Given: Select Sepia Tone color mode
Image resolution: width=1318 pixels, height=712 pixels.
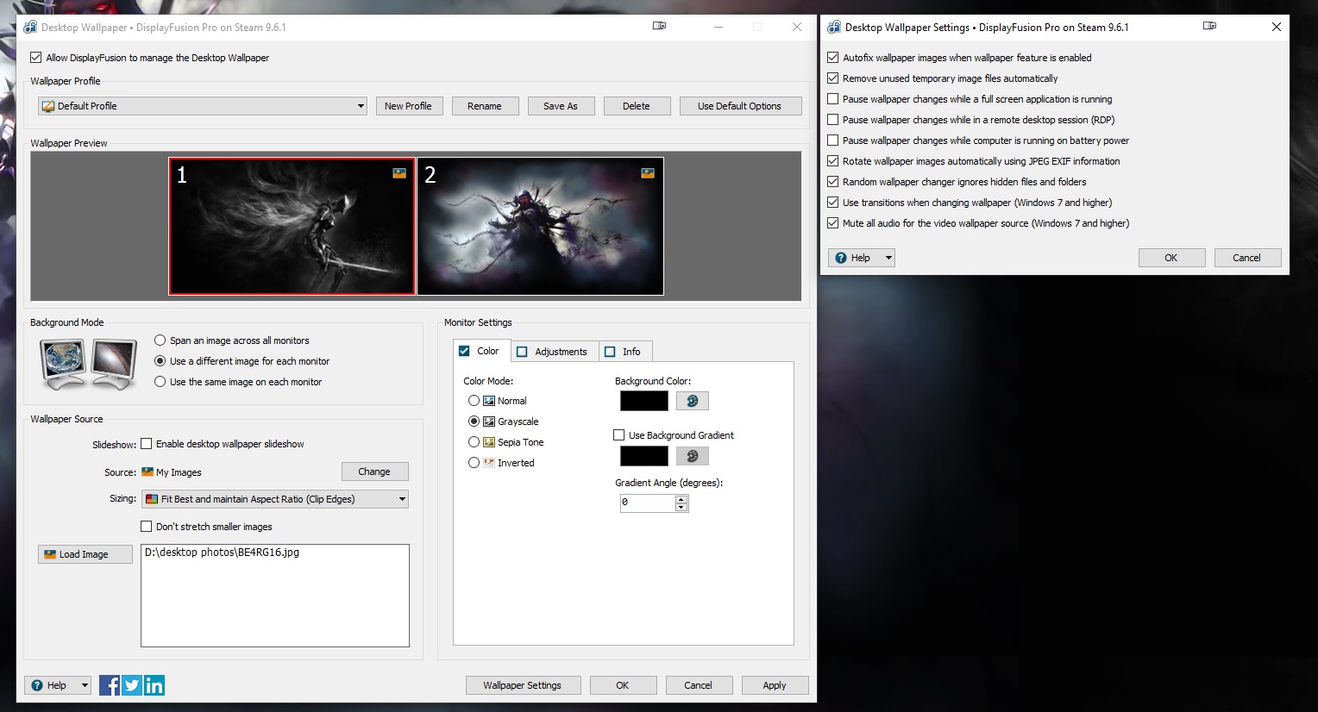Looking at the screenshot, I should click(474, 442).
